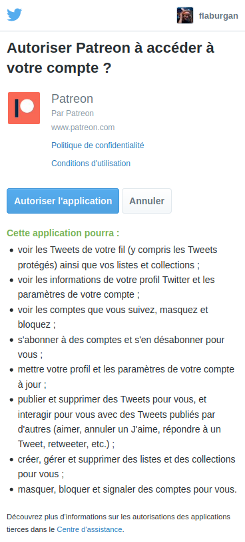Viewport: 245px width, 542px height.
Task: Open www.patreon.com website text
Action: 83,127
